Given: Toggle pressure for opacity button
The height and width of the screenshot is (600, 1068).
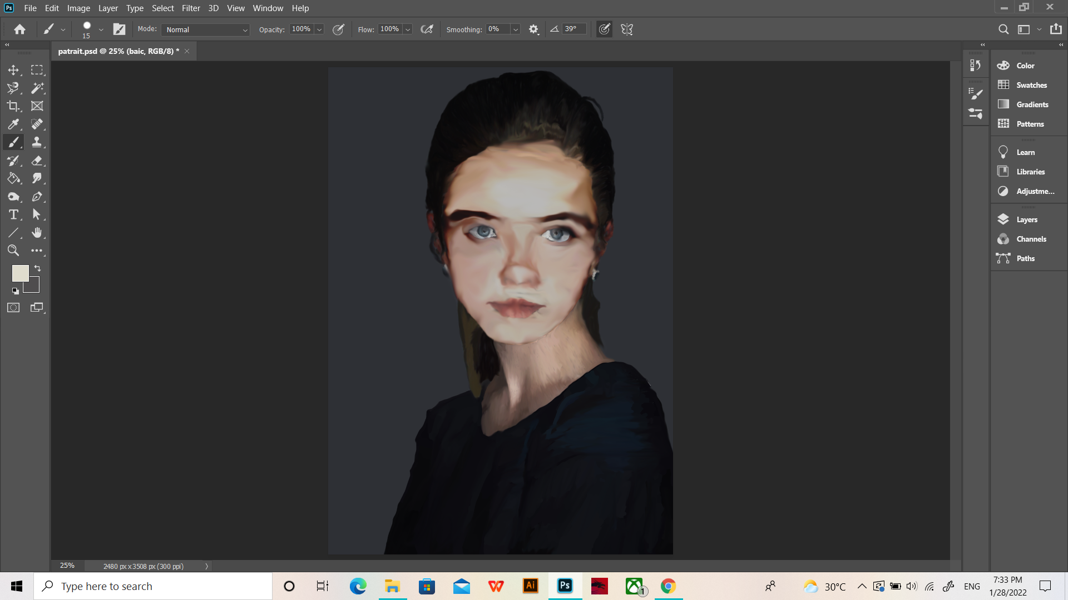Looking at the screenshot, I should click(x=338, y=29).
